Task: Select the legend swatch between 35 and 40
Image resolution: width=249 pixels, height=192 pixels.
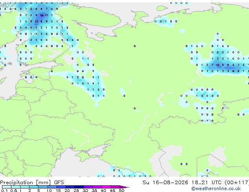Action: point(97,187)
